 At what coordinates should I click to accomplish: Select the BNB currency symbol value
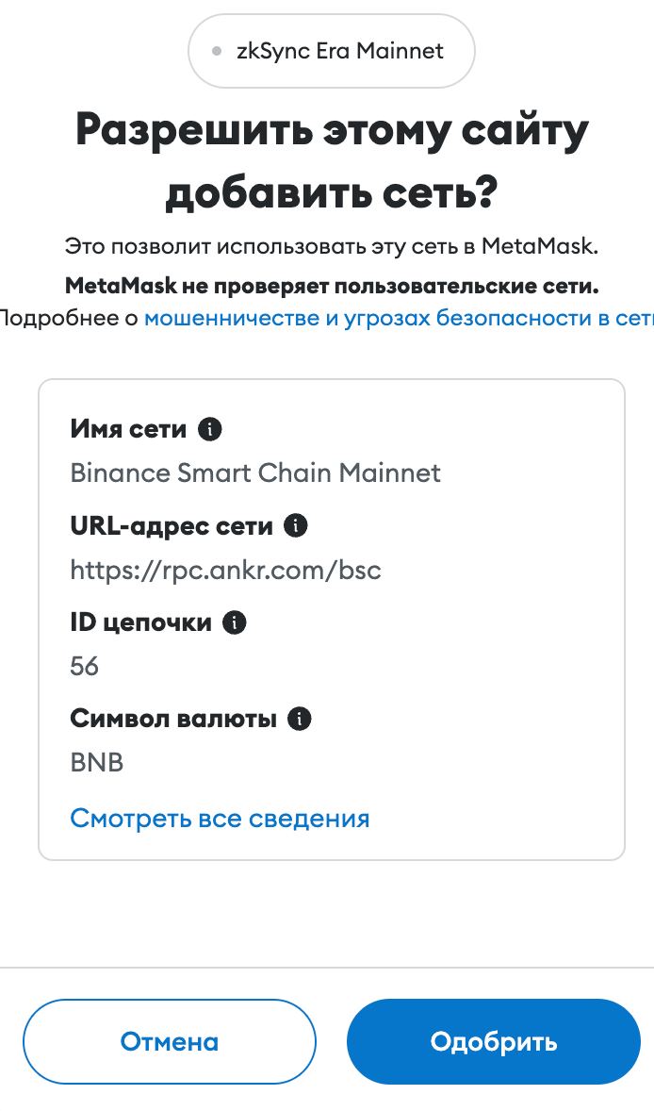(x=97, y=762)
